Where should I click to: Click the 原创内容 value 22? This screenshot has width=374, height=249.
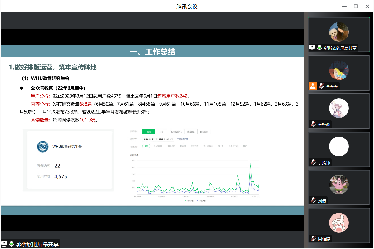click(x=57, y=166)
